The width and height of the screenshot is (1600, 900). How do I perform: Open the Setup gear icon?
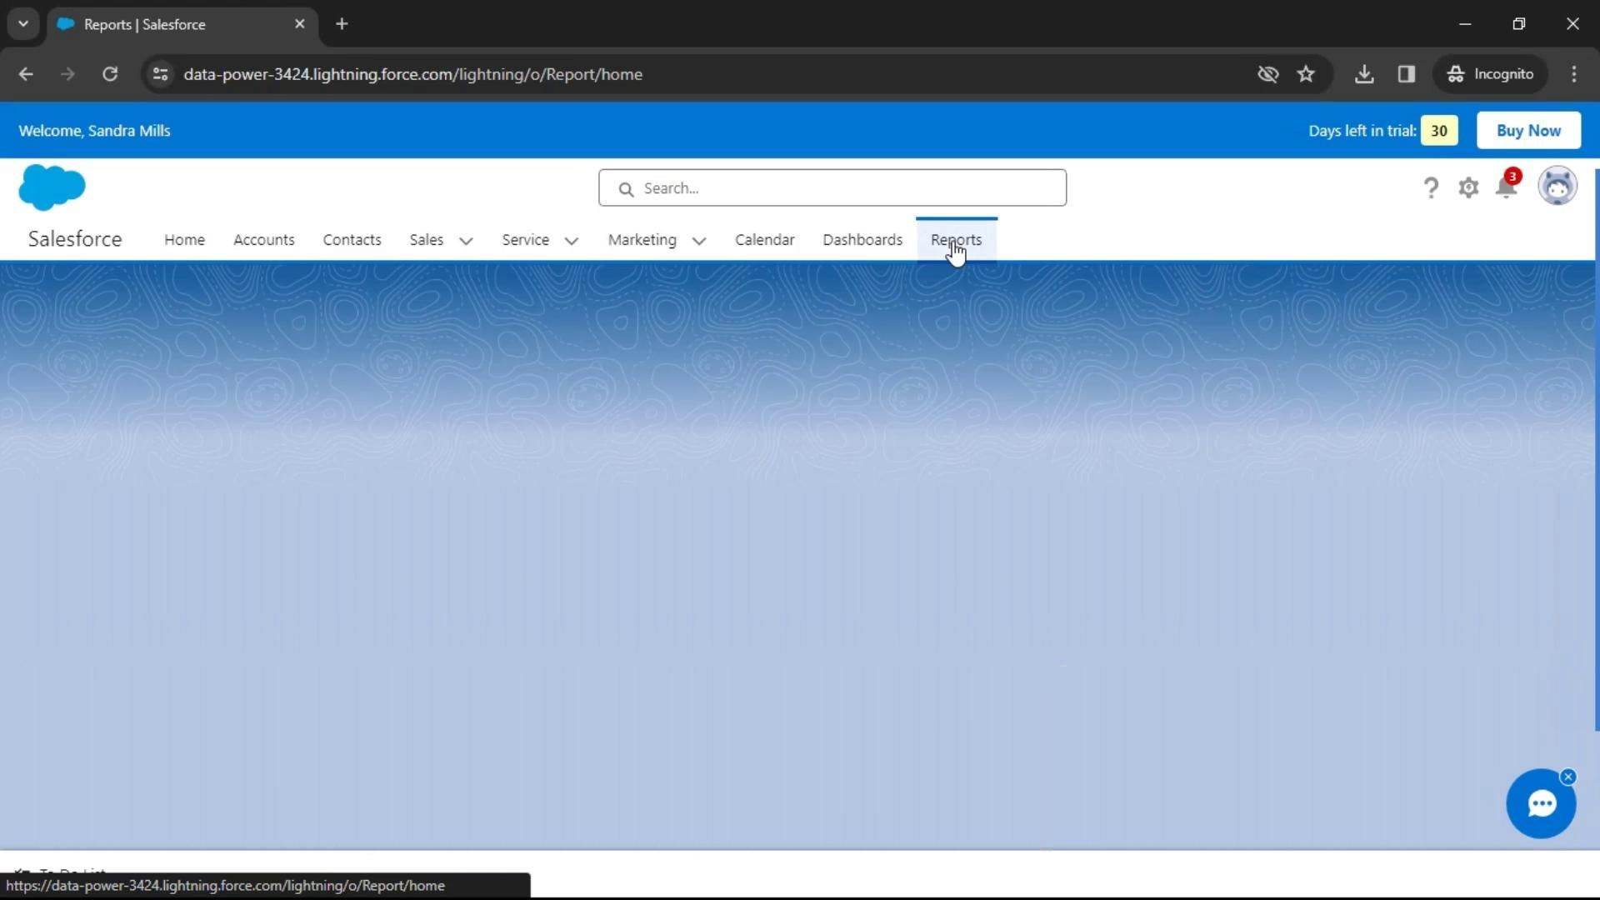1468,187
